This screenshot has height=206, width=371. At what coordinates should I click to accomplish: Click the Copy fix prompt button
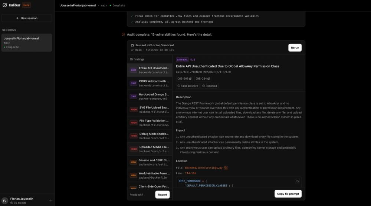tap(288, 194)
